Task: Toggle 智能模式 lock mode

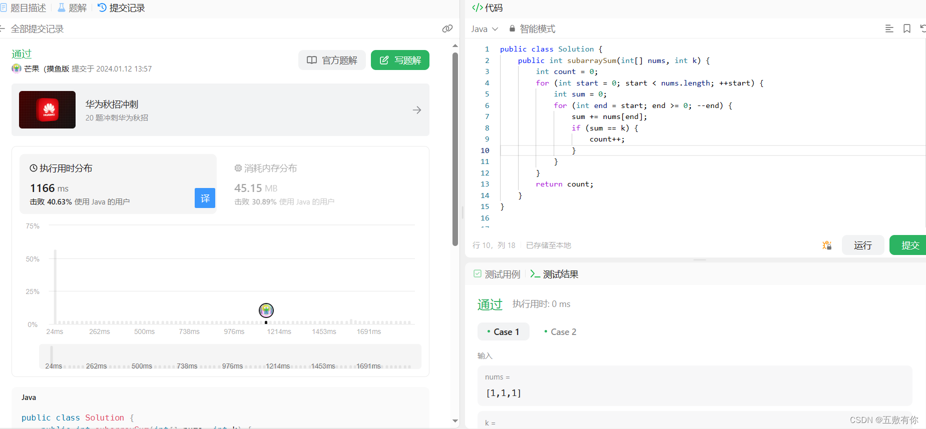Action: pyautogui.click(x=532, y=29)
